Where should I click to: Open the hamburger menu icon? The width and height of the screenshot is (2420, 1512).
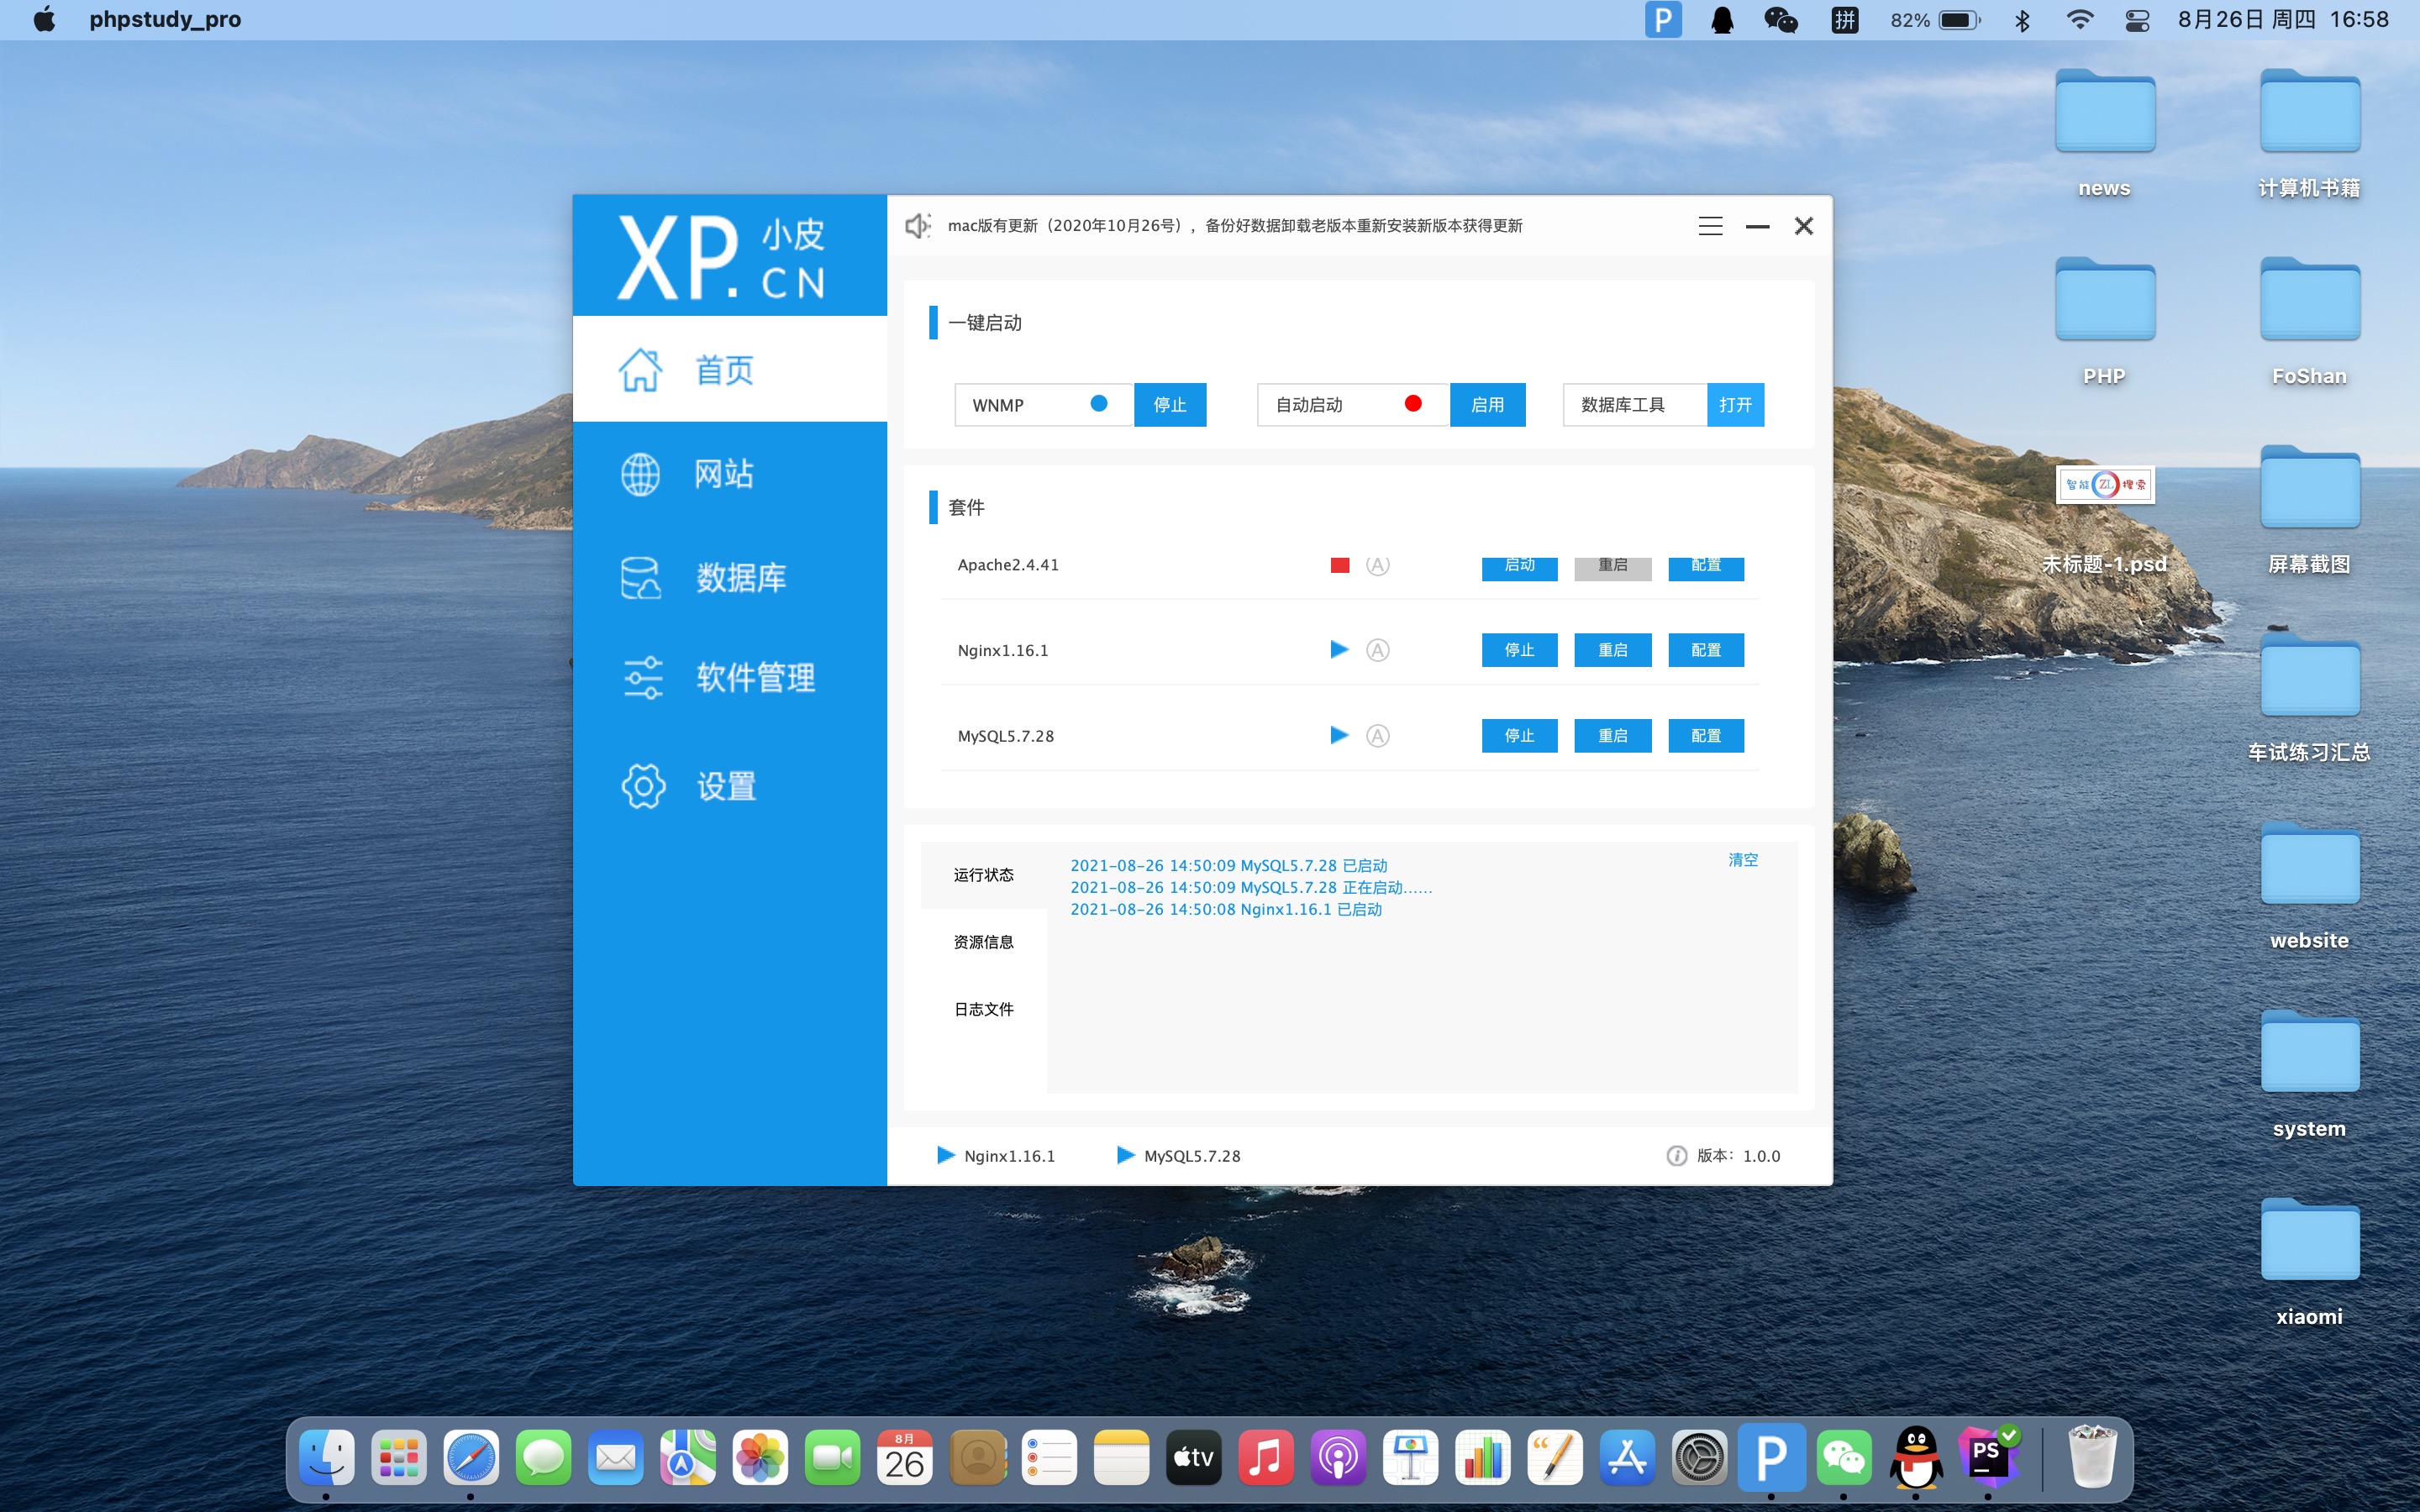(1710, 226)
